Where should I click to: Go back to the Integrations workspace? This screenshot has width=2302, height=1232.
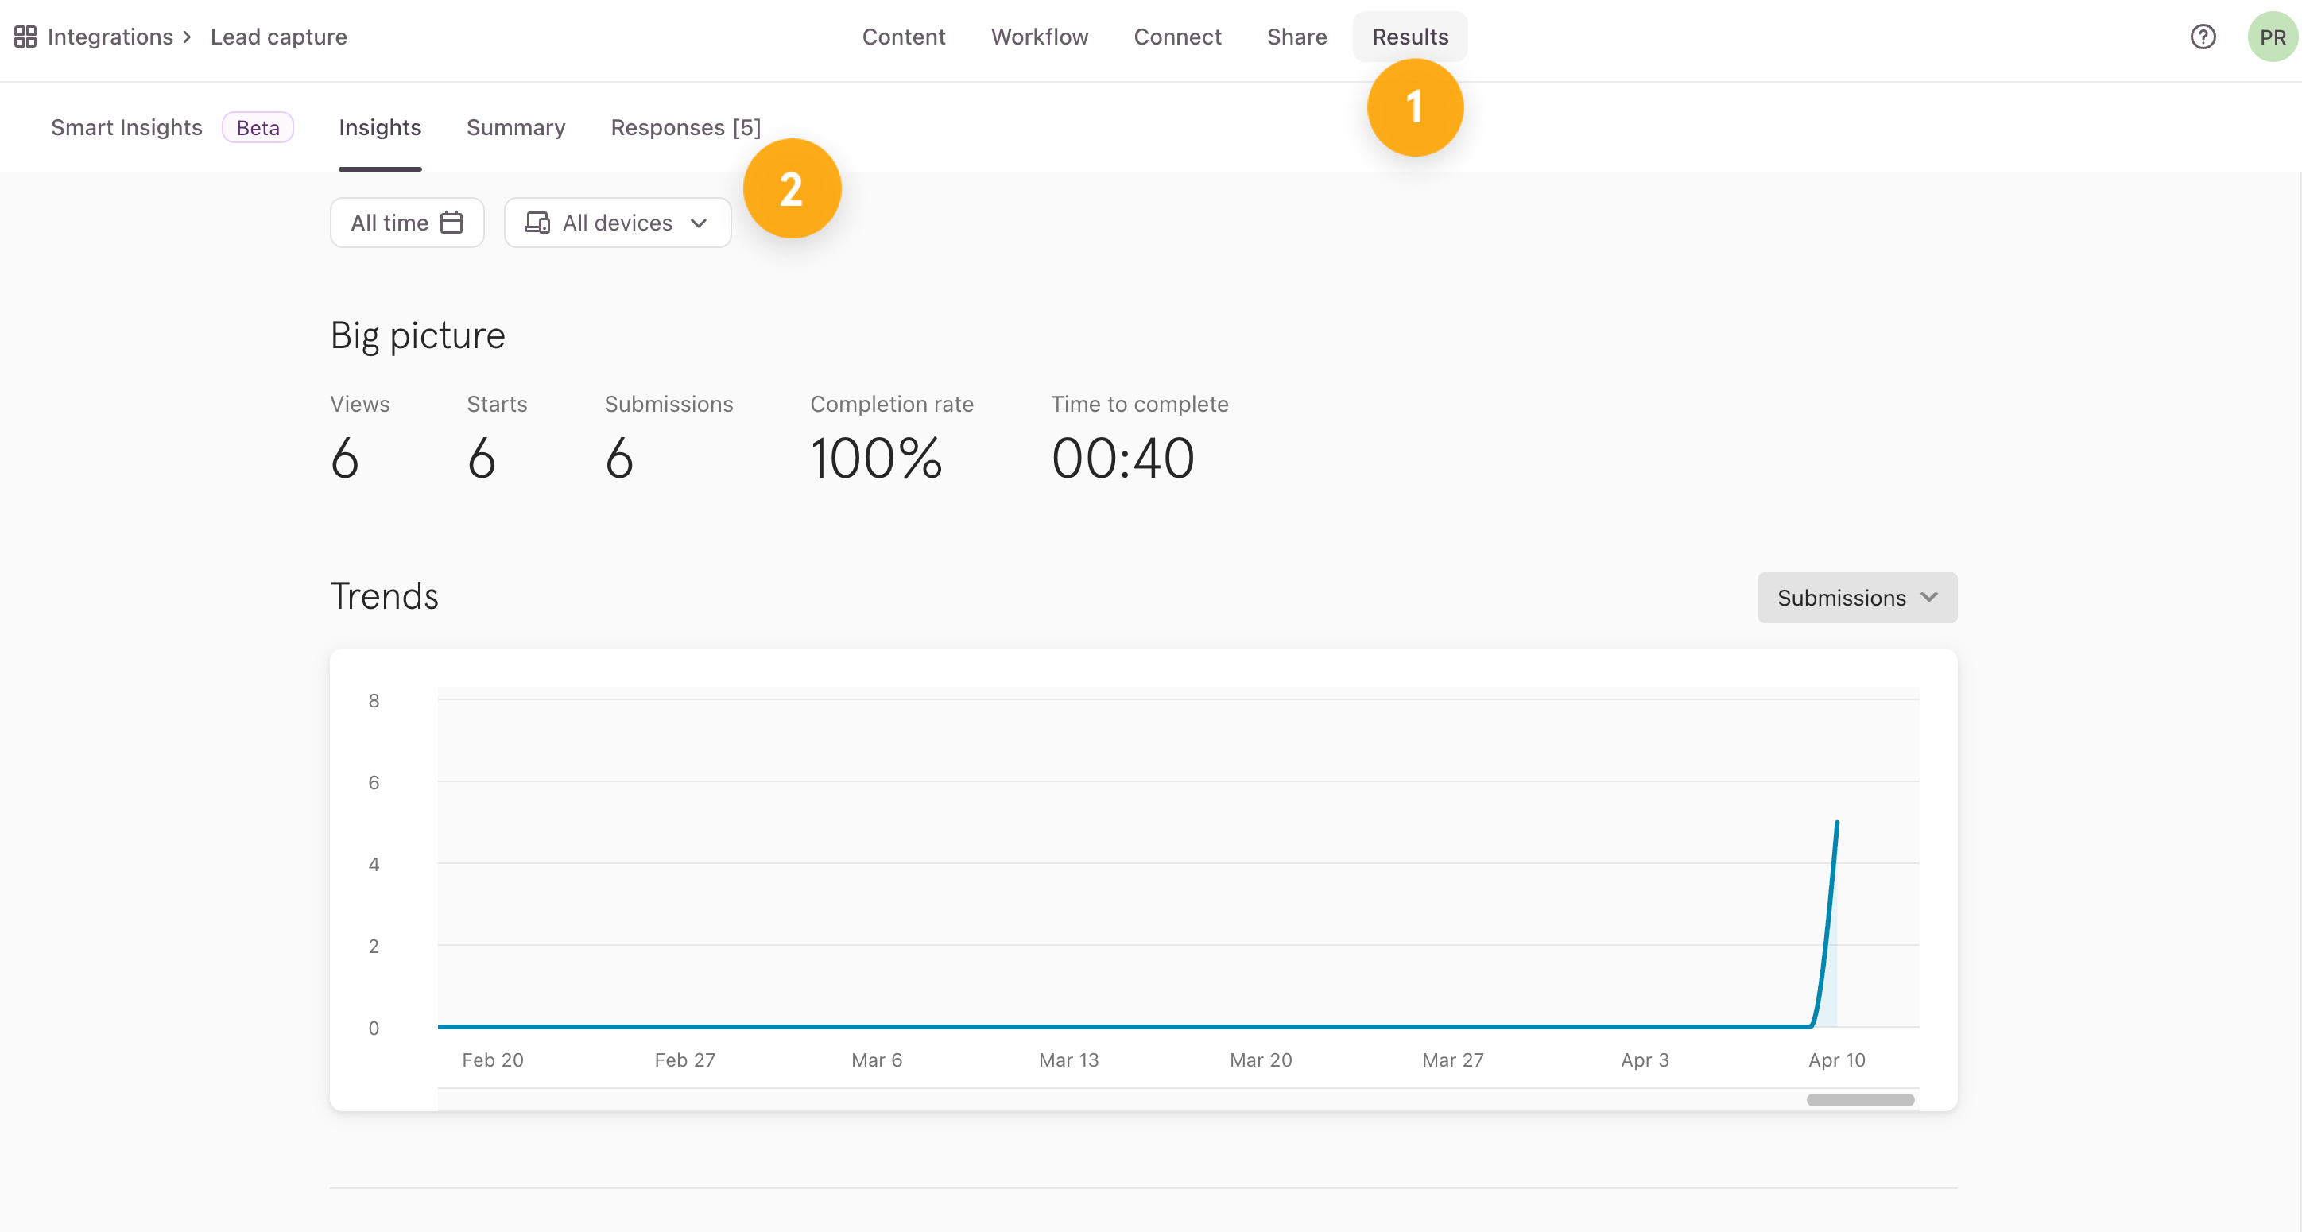click(110, 37)
